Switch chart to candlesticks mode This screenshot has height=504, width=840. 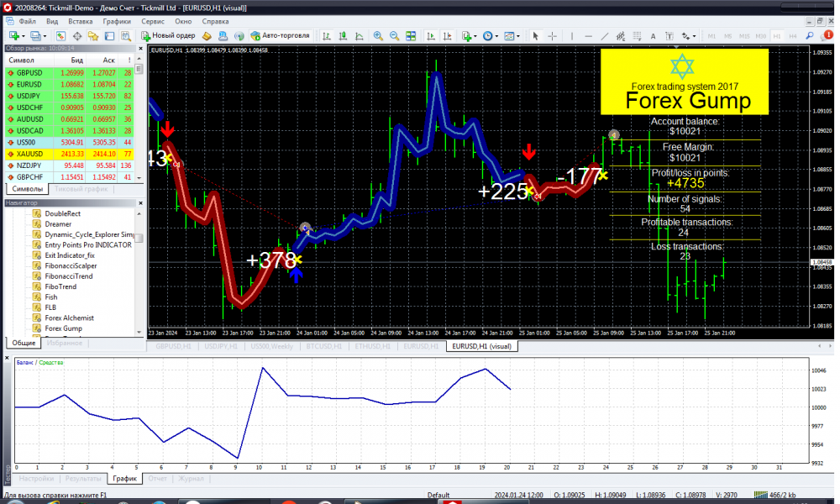tap(343, 36)
